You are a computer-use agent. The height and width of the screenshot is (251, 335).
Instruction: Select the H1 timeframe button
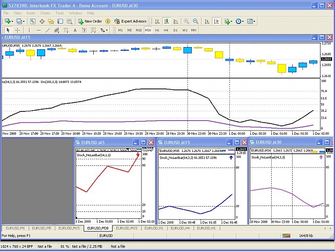(157, 31)
